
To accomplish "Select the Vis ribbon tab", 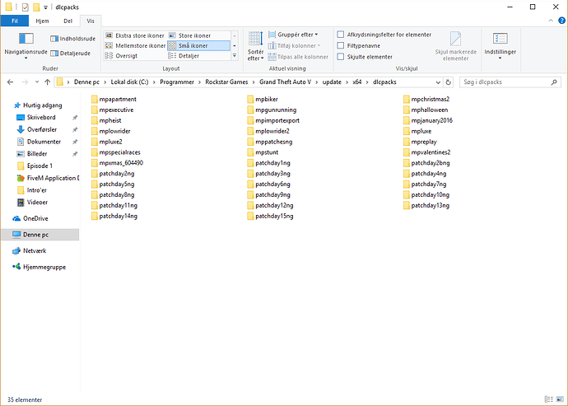I will (x=91, y=21).
